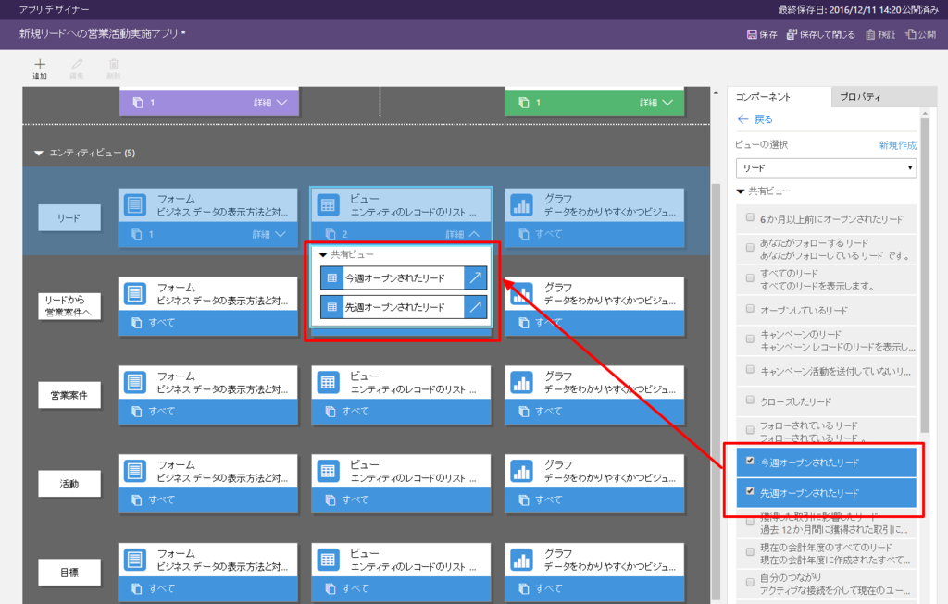The height and width of the screenshot is (604, 948).
Task: Select the 営業案件 entity label
Action: [x=69, y=396]
